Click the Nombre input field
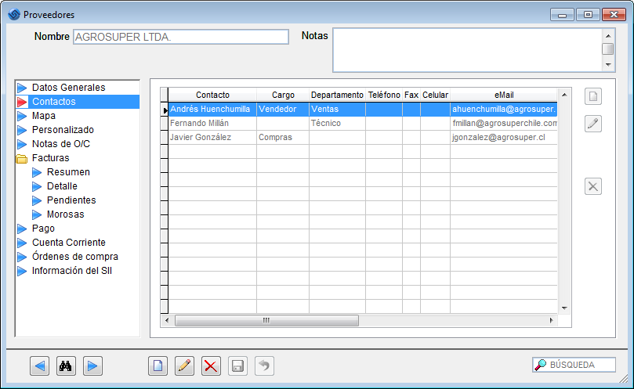 (x=181, y=37)
